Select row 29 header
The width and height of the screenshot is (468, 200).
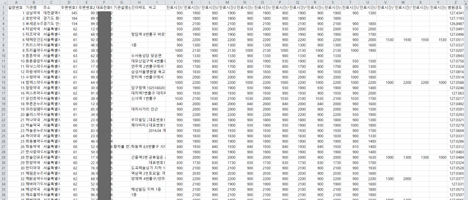tap(3, 158)
